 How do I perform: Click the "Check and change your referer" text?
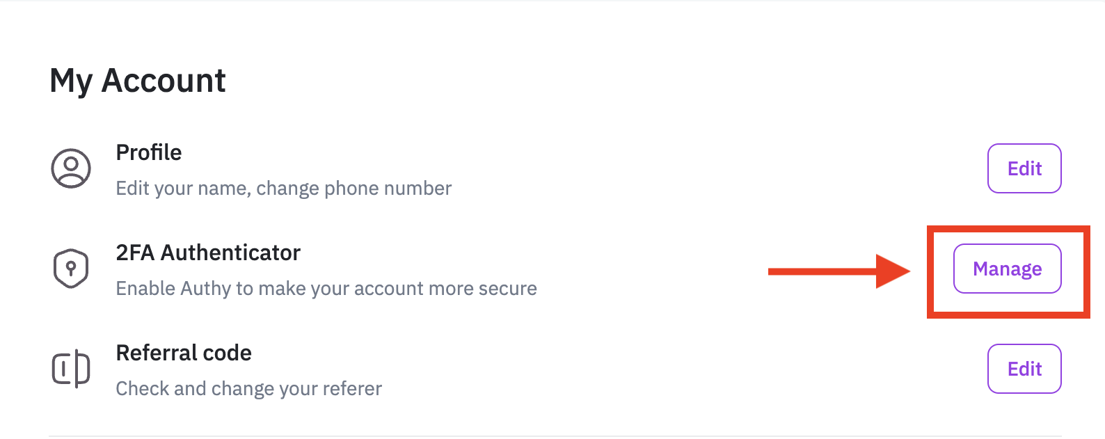(x=248, y=388)
